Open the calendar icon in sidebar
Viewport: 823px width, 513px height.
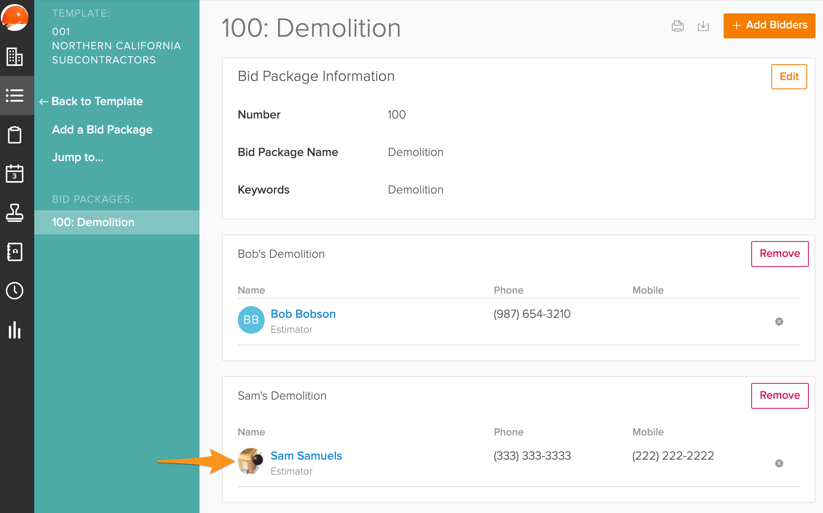[x=15, y=174]
